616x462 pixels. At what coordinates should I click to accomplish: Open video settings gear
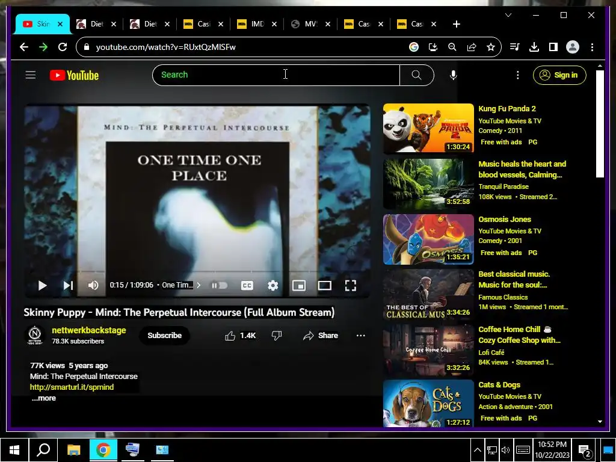tap(273, 286)
